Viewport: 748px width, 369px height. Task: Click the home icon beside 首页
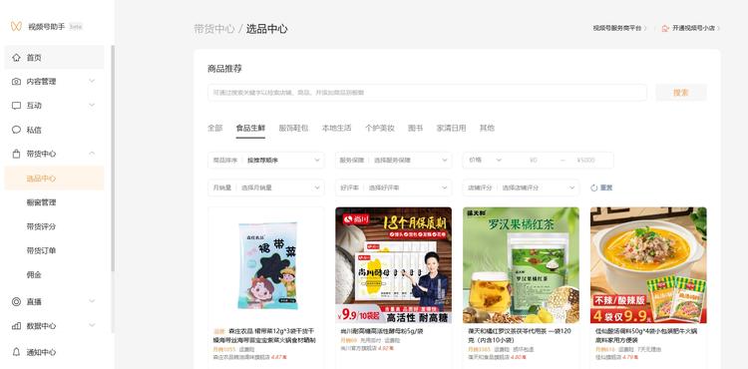pyautogui.click(x=16, y=58)
